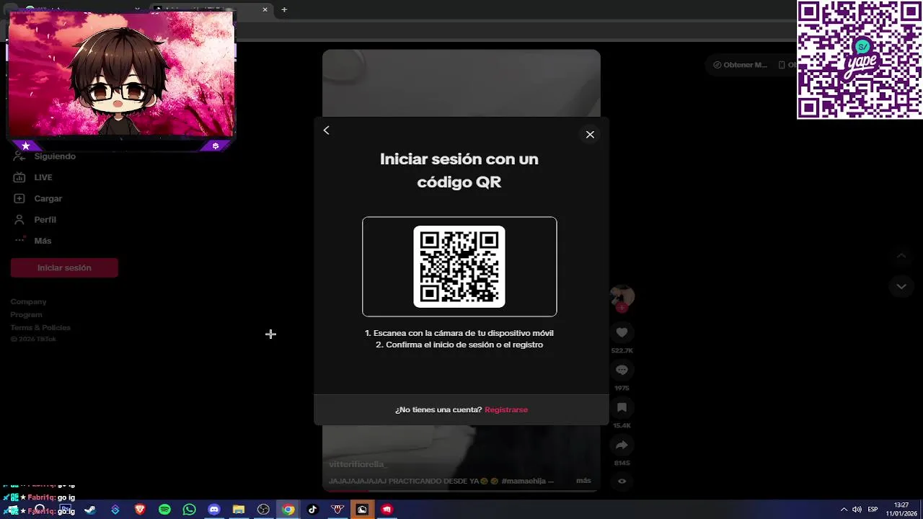
Task: Open comments with the speech bubble icon
Action: [622, 370]
